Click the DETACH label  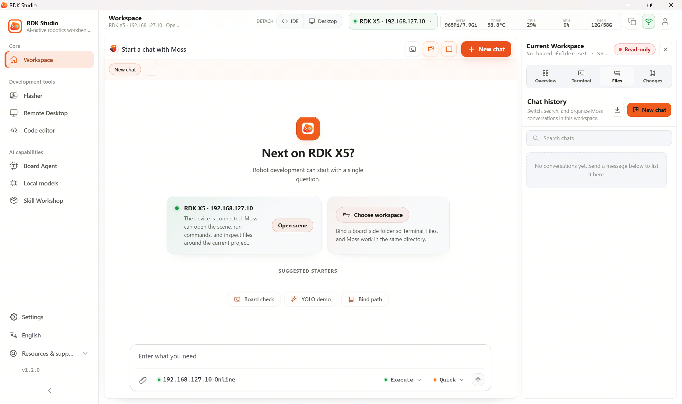coord(265,21)
